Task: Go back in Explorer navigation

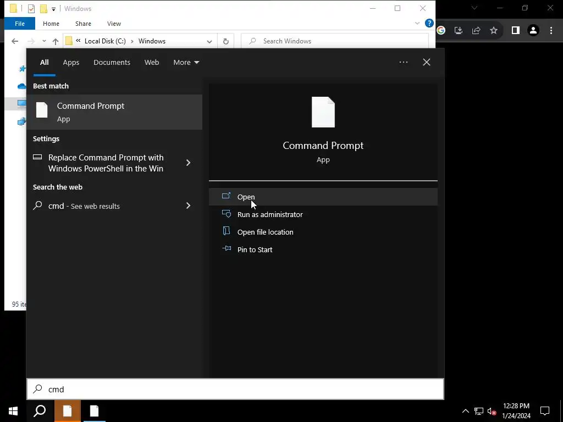Action: (x=15, y=41)
